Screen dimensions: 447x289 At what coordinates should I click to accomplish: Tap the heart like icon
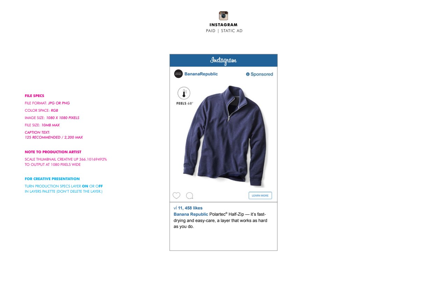(x=176, y=195)
